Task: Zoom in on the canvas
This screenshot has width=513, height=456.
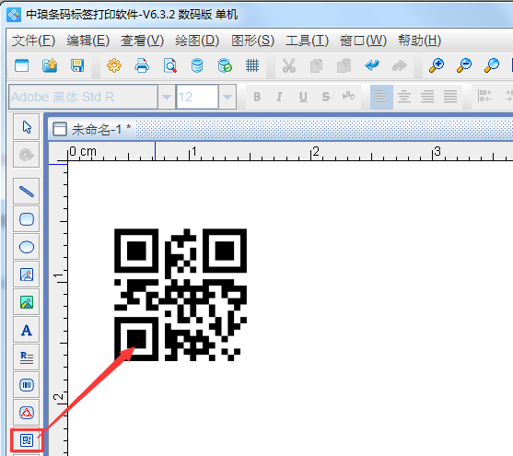Action: [437, 65]
